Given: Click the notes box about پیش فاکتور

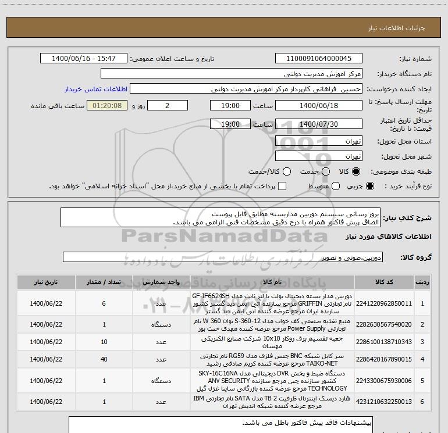Looking at the screenshot, I should [221, 425].
